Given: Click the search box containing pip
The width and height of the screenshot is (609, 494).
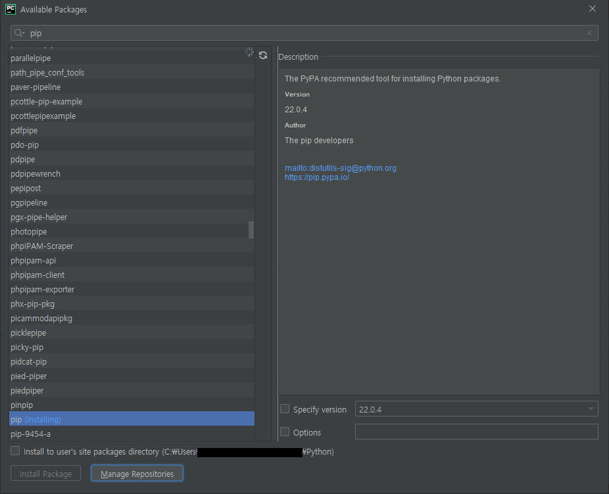Looking at the screenshot, I should click(304, 33).
